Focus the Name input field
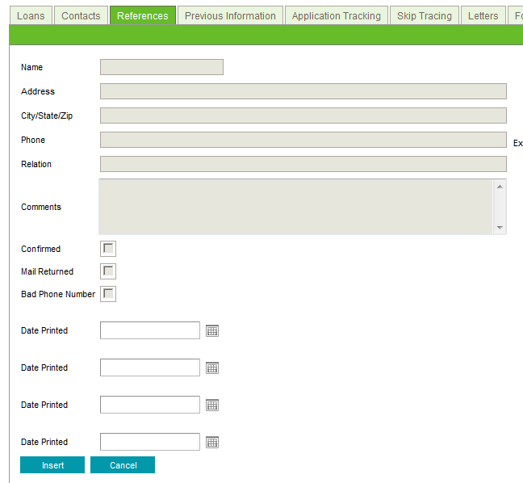This screenshot has width=523, height=483. [161, 67]
